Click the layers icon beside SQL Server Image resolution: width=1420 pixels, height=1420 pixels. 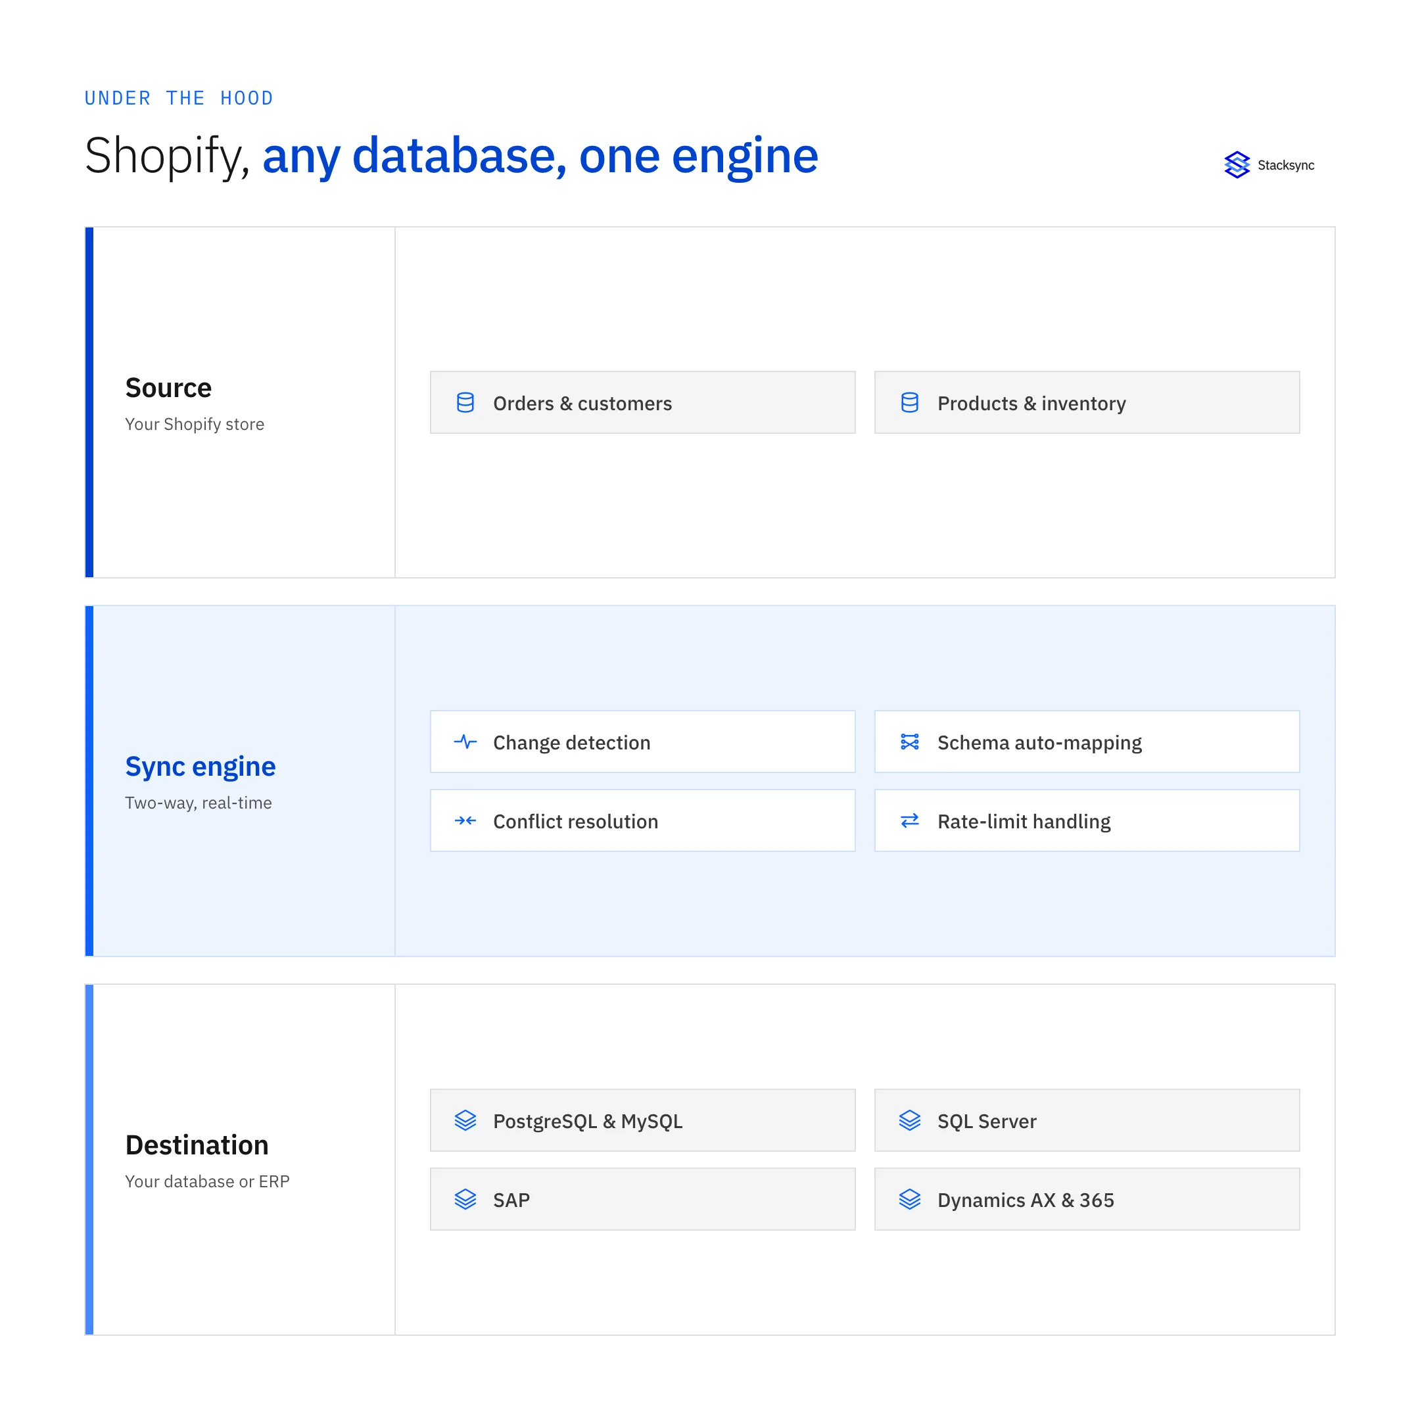[910, 1120]
